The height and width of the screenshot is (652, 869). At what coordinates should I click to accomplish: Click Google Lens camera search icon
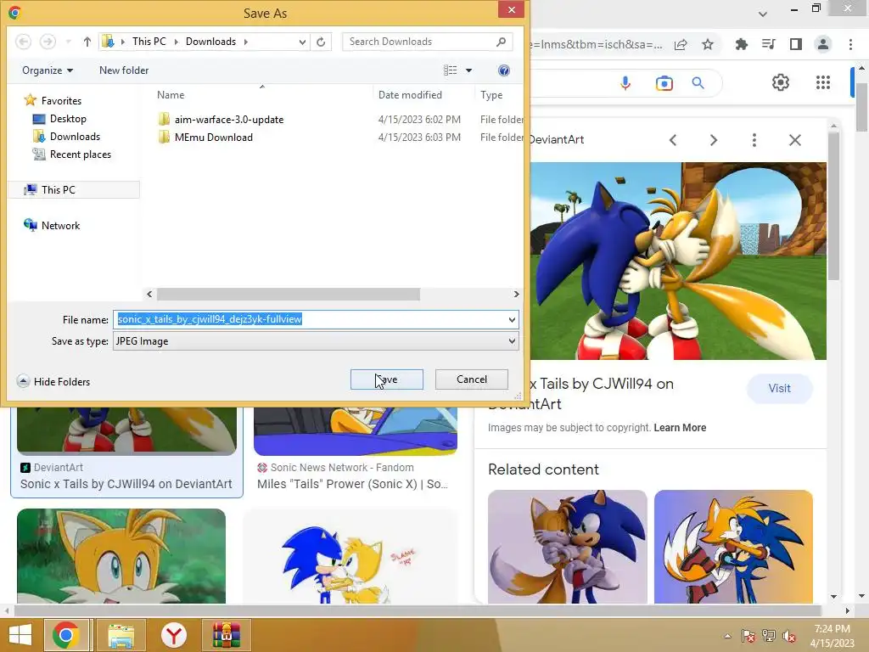tap(664, 83)
